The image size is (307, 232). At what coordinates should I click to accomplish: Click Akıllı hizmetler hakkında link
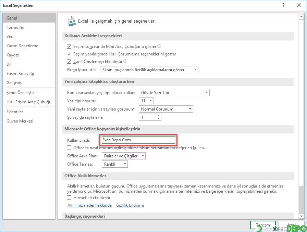[x=89, y=205]
